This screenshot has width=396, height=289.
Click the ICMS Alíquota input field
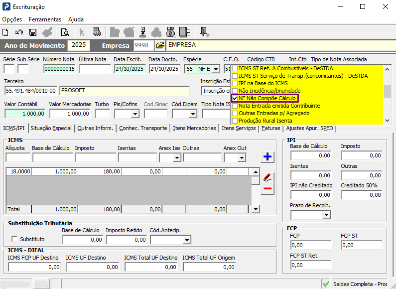click(17, 157)
